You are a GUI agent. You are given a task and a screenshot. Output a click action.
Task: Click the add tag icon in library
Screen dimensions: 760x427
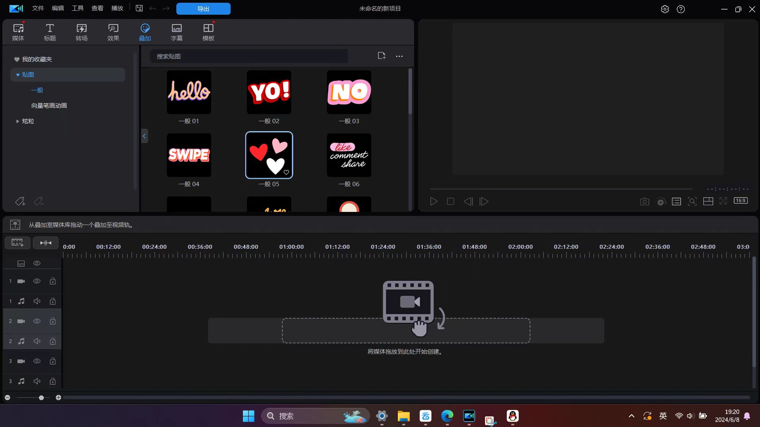[20, 202]
